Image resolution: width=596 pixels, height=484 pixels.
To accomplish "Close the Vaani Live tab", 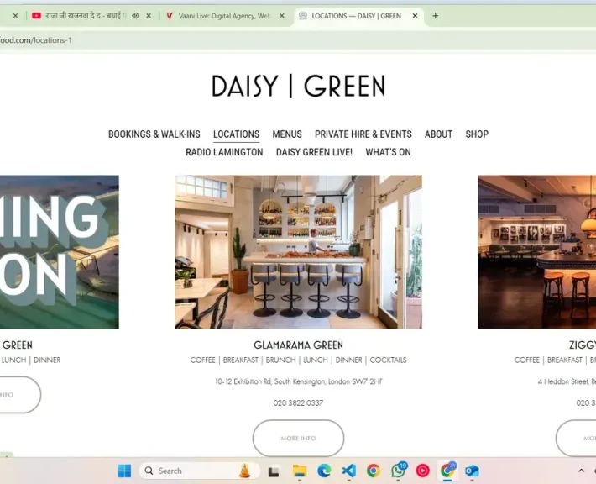I will pyautogui.click(x=282, y=16).
